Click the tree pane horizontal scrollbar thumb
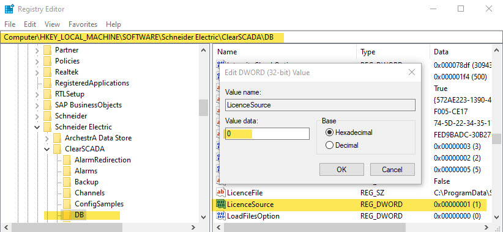The width and height of the screenshot is (503, 232). 67,228
